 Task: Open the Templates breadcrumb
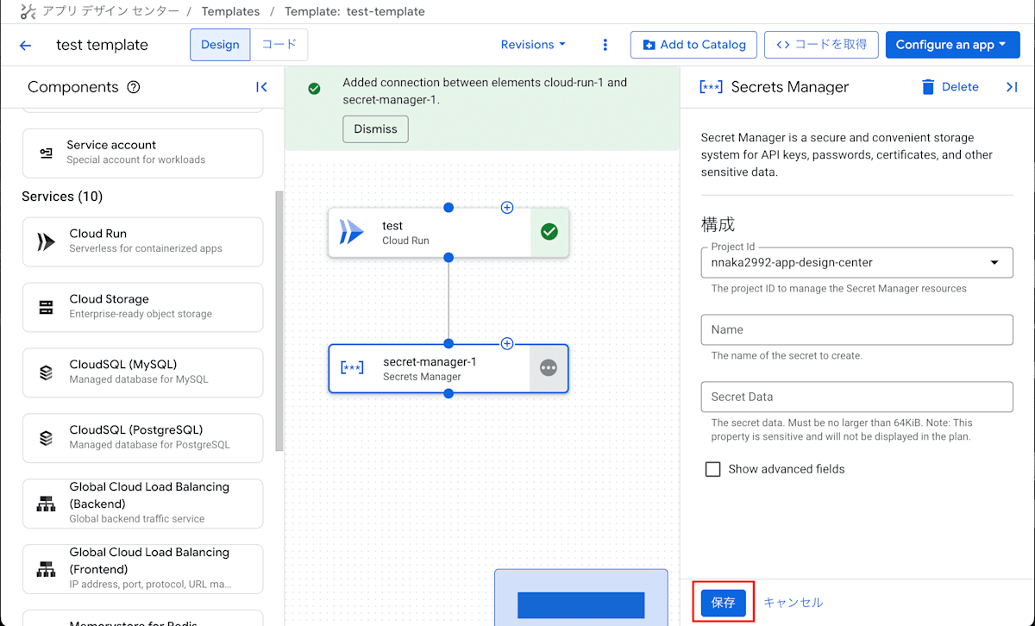(230, 12)
